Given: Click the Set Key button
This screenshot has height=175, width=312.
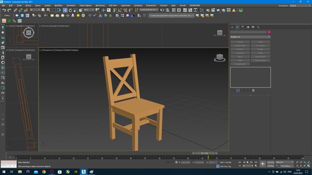Looking at the screenshot, I should [x=271, y=166].
